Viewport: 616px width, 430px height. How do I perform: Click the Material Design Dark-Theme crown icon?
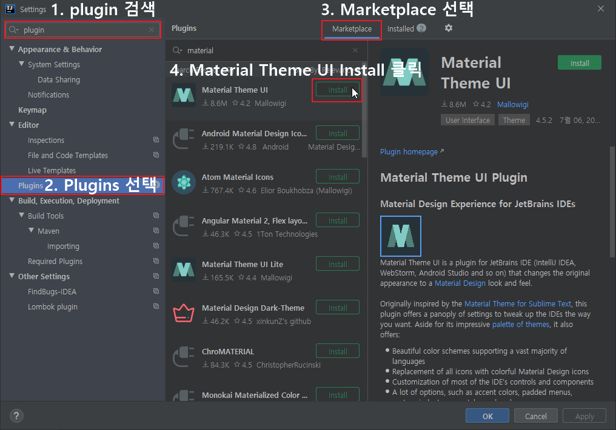pyautogui.click(x=184, y=313)
